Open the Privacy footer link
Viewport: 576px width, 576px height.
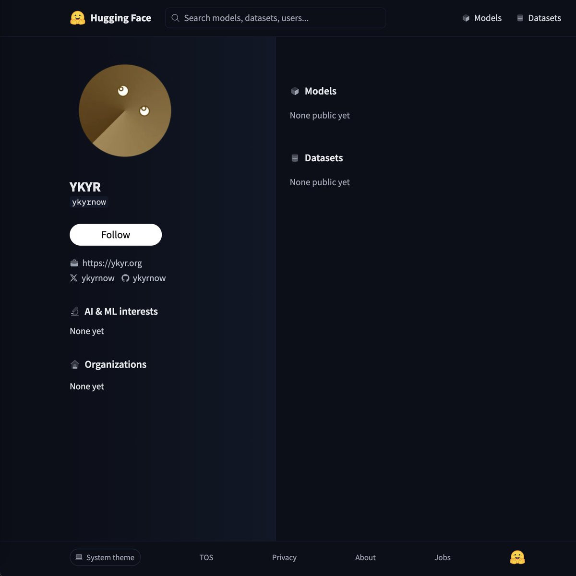coord(284,557)
